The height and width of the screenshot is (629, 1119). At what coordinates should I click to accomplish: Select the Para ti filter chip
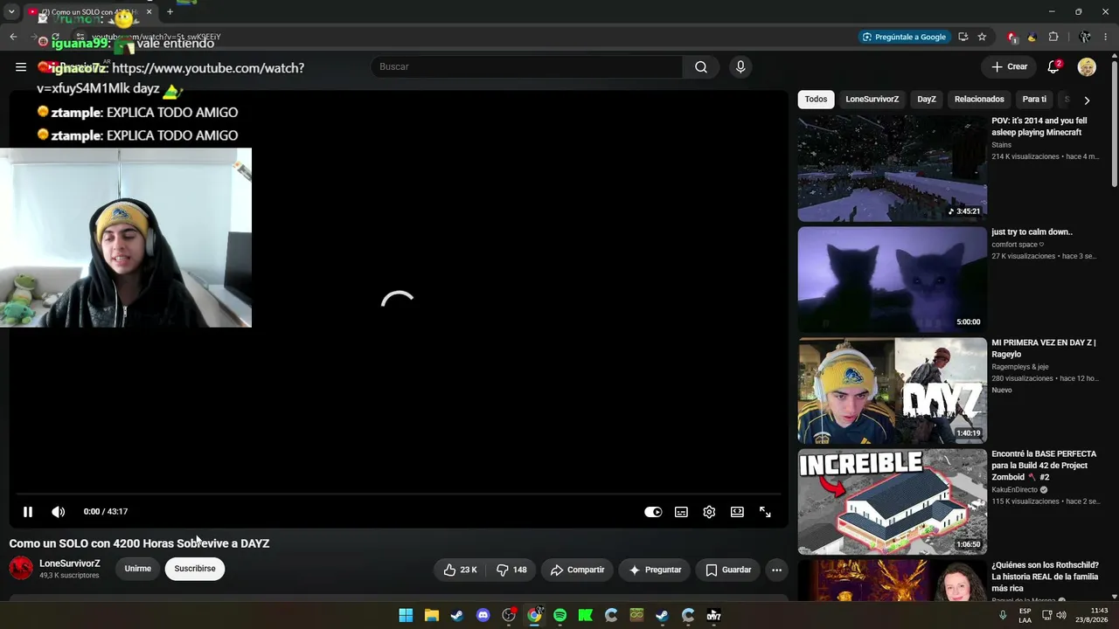point(1034,100)
